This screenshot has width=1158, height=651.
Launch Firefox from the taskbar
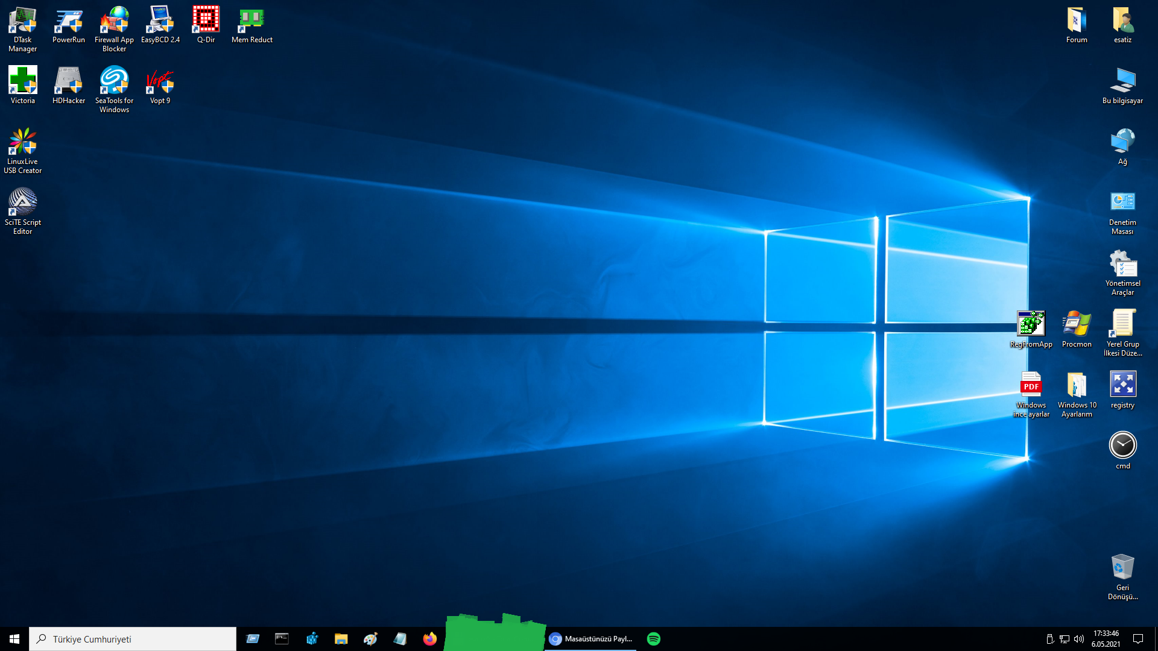(429, 639)
